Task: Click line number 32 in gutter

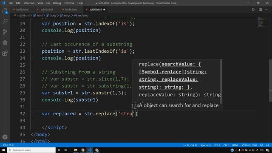Action: tap(23, 113)
